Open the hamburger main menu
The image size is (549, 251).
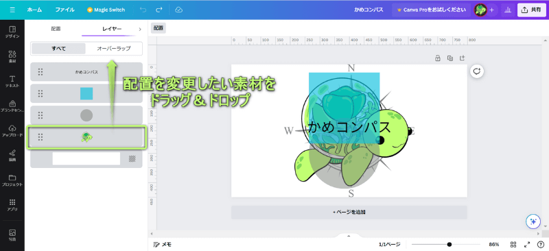(12, 10)
